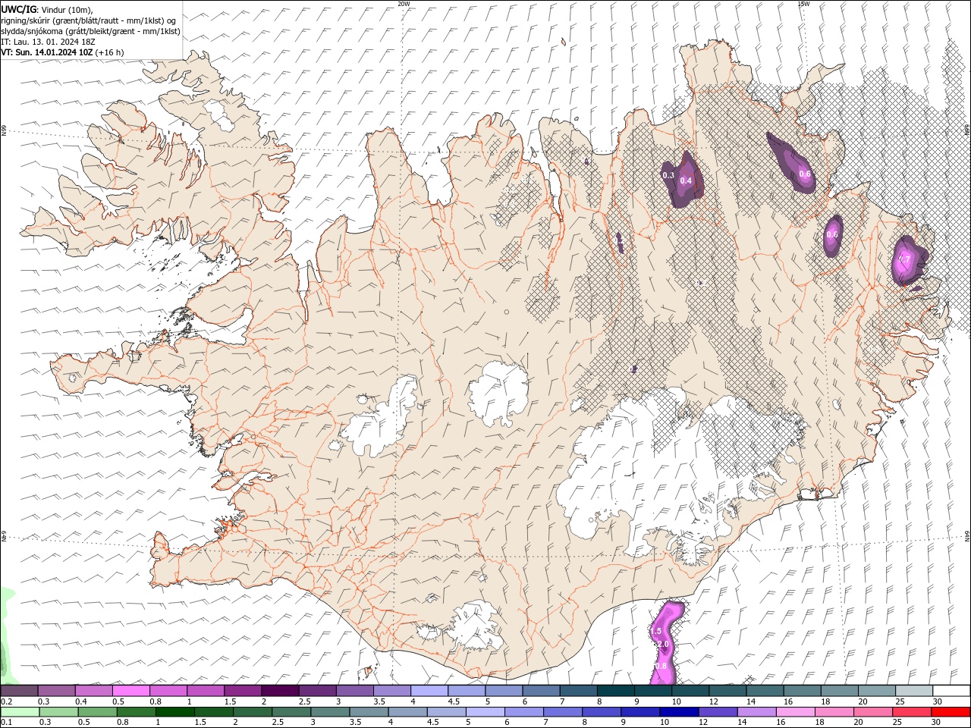Click the lower legend swatch between 16 and 18
Viewport: 971px width, 728px height.
click(794, 712)
